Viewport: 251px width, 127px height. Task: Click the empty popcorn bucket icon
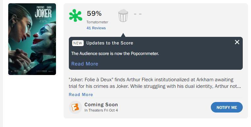[123, 15]
